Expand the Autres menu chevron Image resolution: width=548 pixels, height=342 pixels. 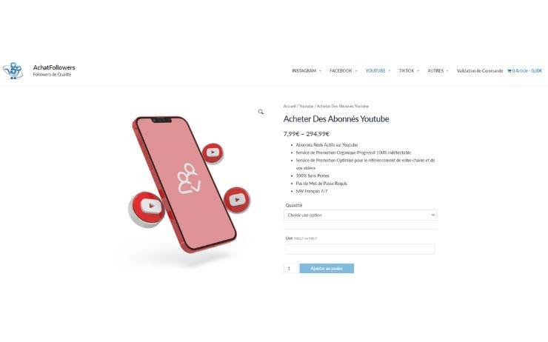click(x=447, y=71)
